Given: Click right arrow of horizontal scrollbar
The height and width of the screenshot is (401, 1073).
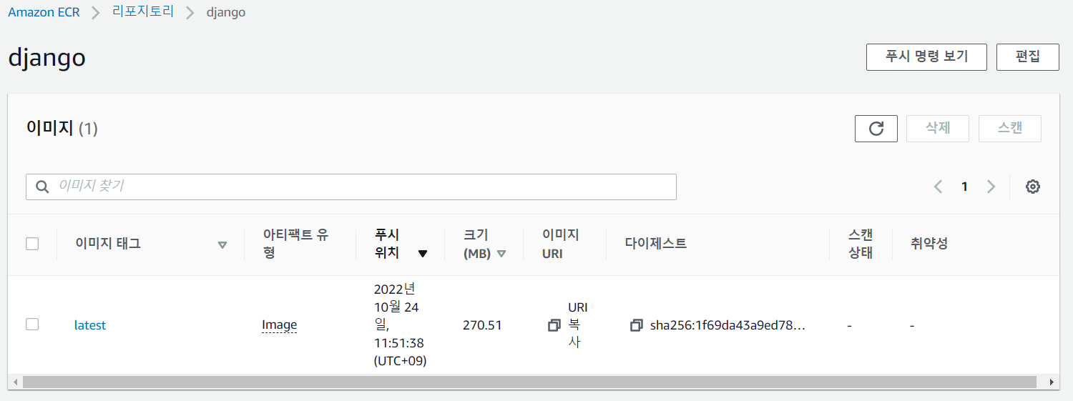Looking at the screenshot, I should pos(1052,382).
